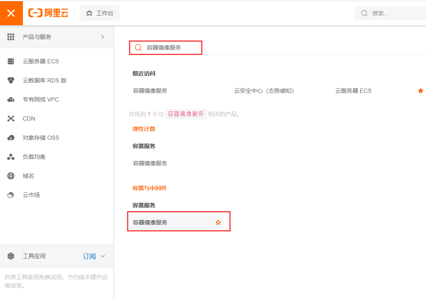Click the 产品与服务 grid icon
The width and height of the screenshot is (426, 299).
click(11, 37)
